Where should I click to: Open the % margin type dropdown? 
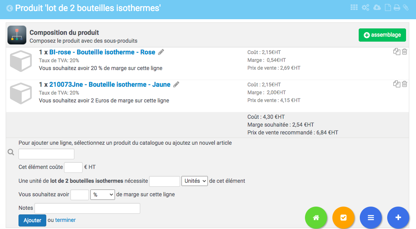click(x=102, y=195)
